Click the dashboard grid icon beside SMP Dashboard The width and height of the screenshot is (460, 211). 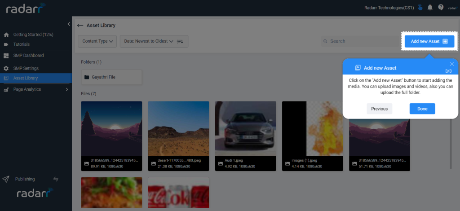(6, 56)
